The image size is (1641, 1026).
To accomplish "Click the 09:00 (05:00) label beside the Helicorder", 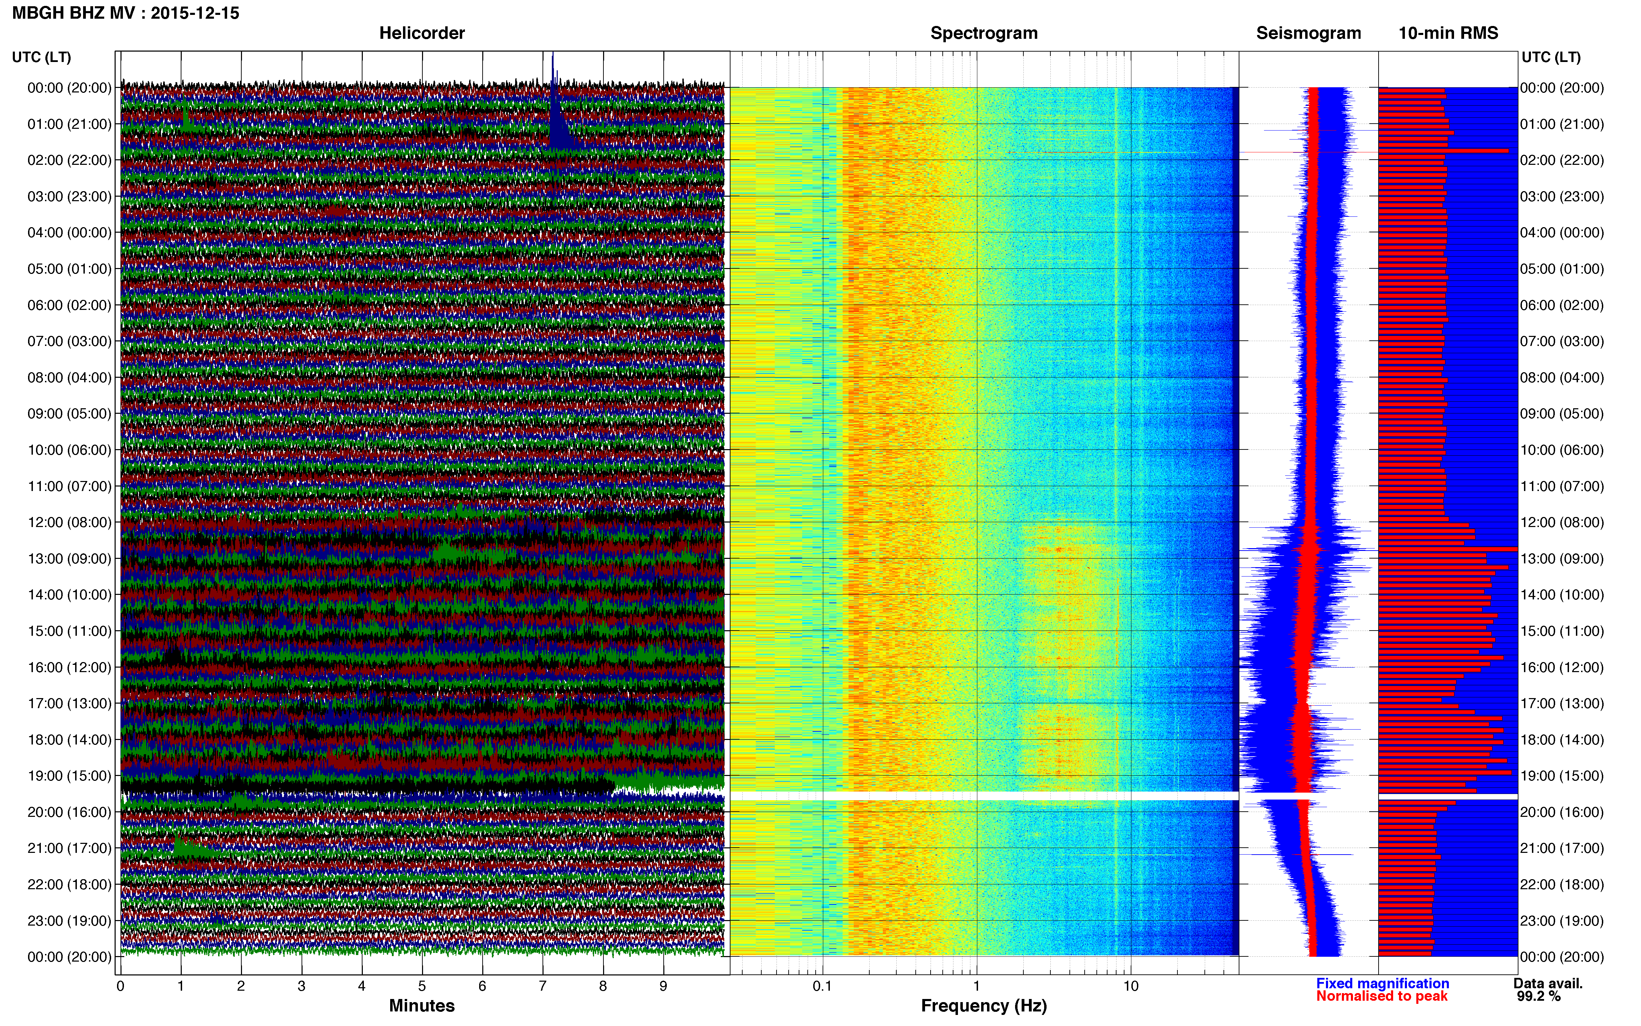I will [69, 414].
